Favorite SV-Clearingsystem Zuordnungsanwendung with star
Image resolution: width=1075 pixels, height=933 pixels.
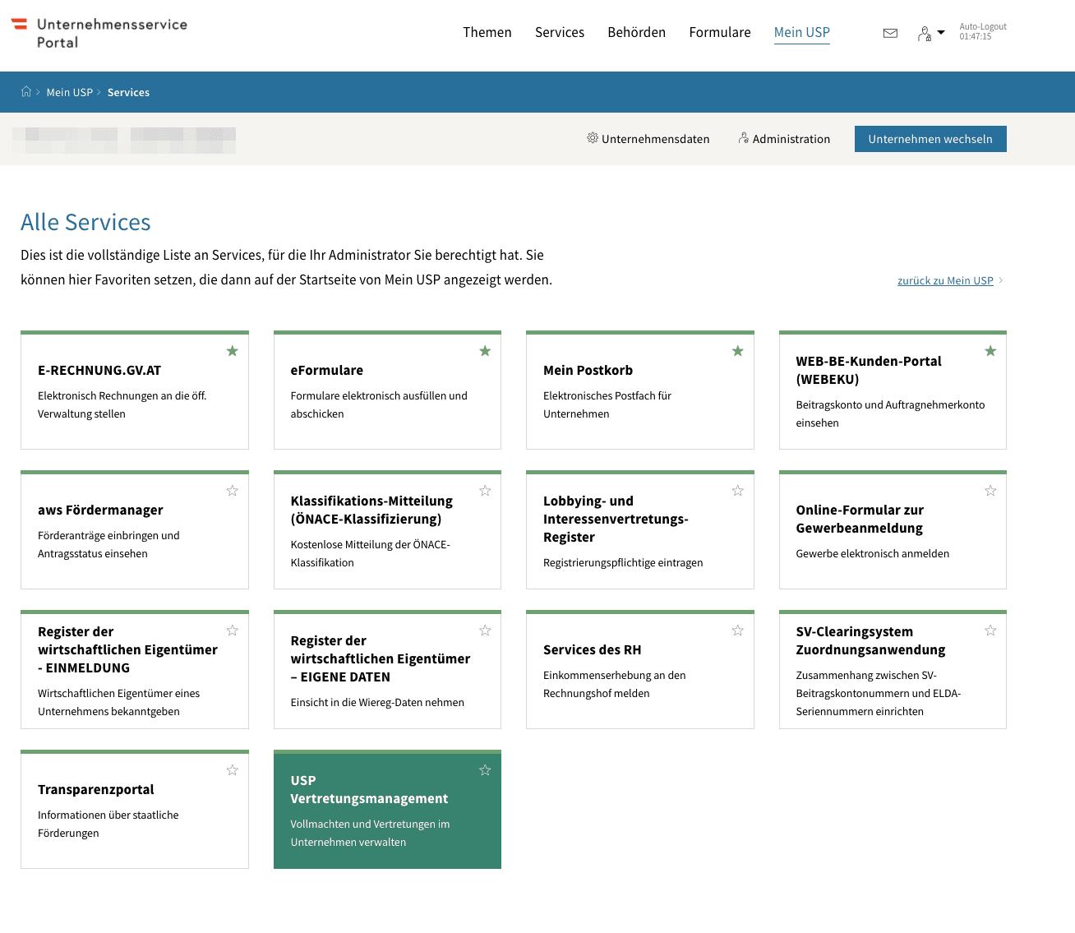(990, 630)
